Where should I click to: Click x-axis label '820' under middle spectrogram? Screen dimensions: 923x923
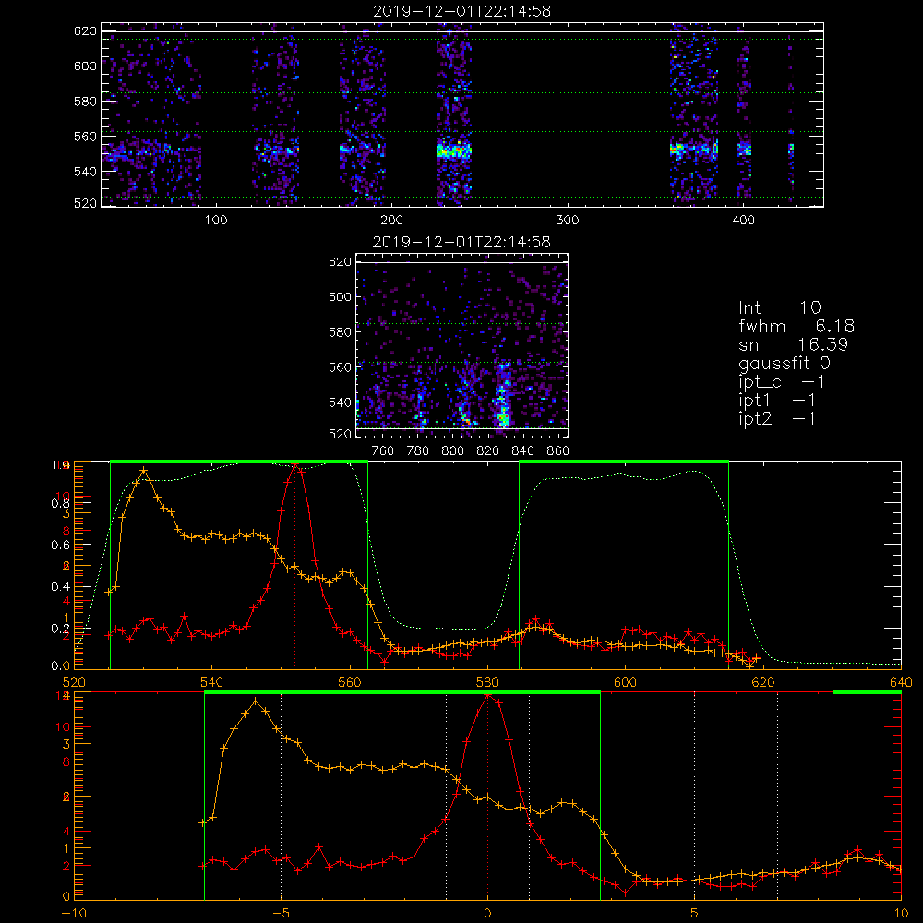click(x=488, y=451)
